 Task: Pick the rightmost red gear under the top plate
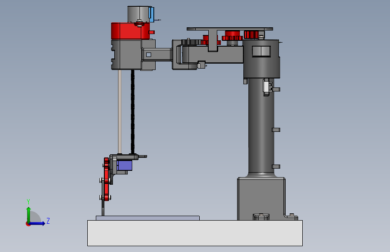coord(251,35)
